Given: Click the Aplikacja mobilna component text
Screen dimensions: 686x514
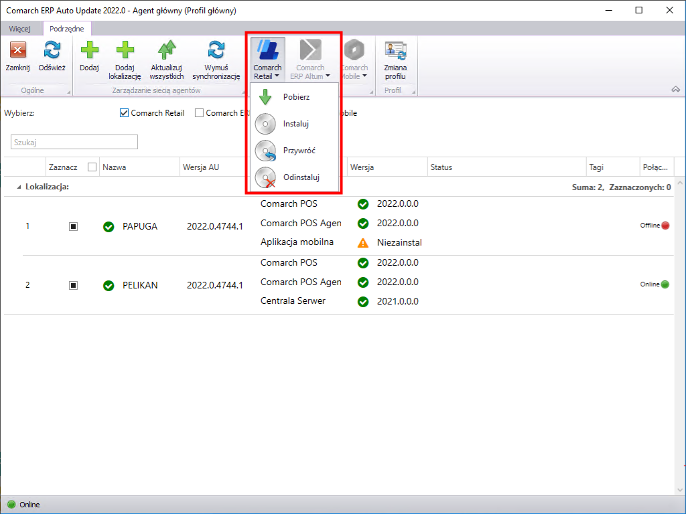Looking at the screenshot, I should coord(297,242).
